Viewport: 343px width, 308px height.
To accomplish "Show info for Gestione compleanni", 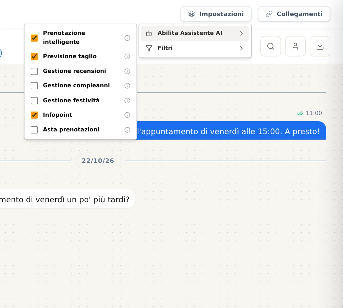I will tap(127, 86).
